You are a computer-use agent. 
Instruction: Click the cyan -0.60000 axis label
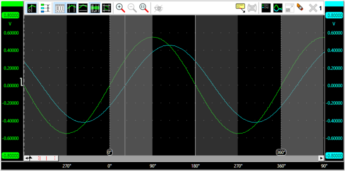pyautogui.click(x=334, y=138)
